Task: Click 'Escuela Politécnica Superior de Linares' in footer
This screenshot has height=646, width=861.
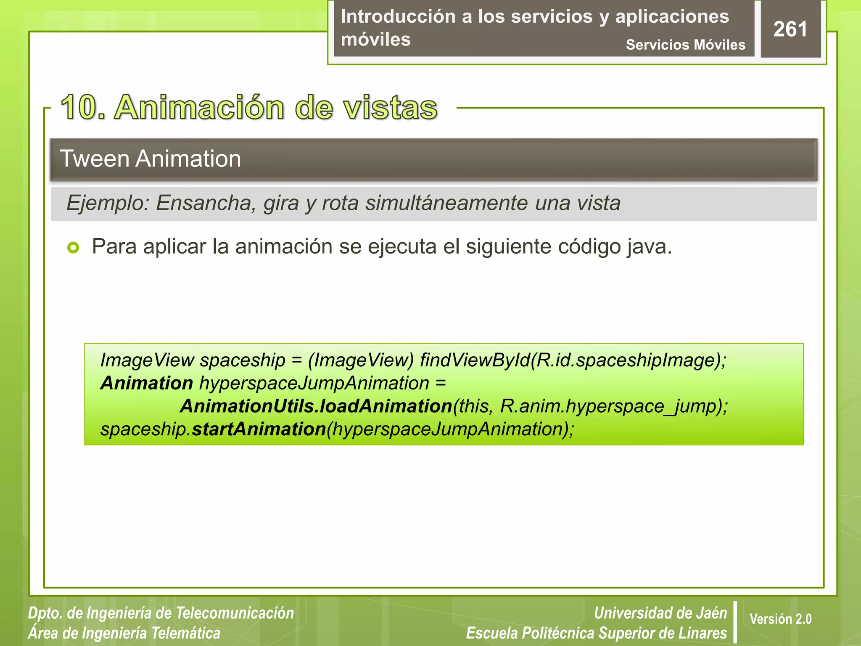Action: click(x=597, y=633)
